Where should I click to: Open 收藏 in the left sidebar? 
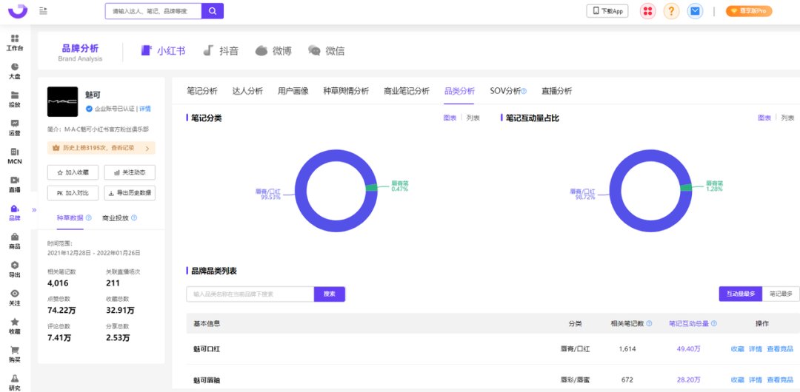pyautogui.click(x=15, y=325)
